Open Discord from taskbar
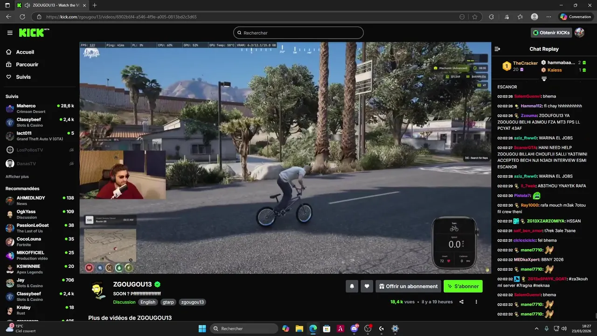 click(354, 329)
